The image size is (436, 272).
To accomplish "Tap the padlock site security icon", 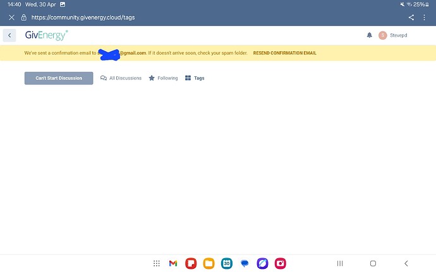I will coord(23,18).
